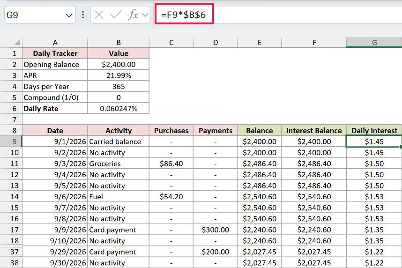
Task: Select purchase amount $86.40
Action: tap(171, 164)
